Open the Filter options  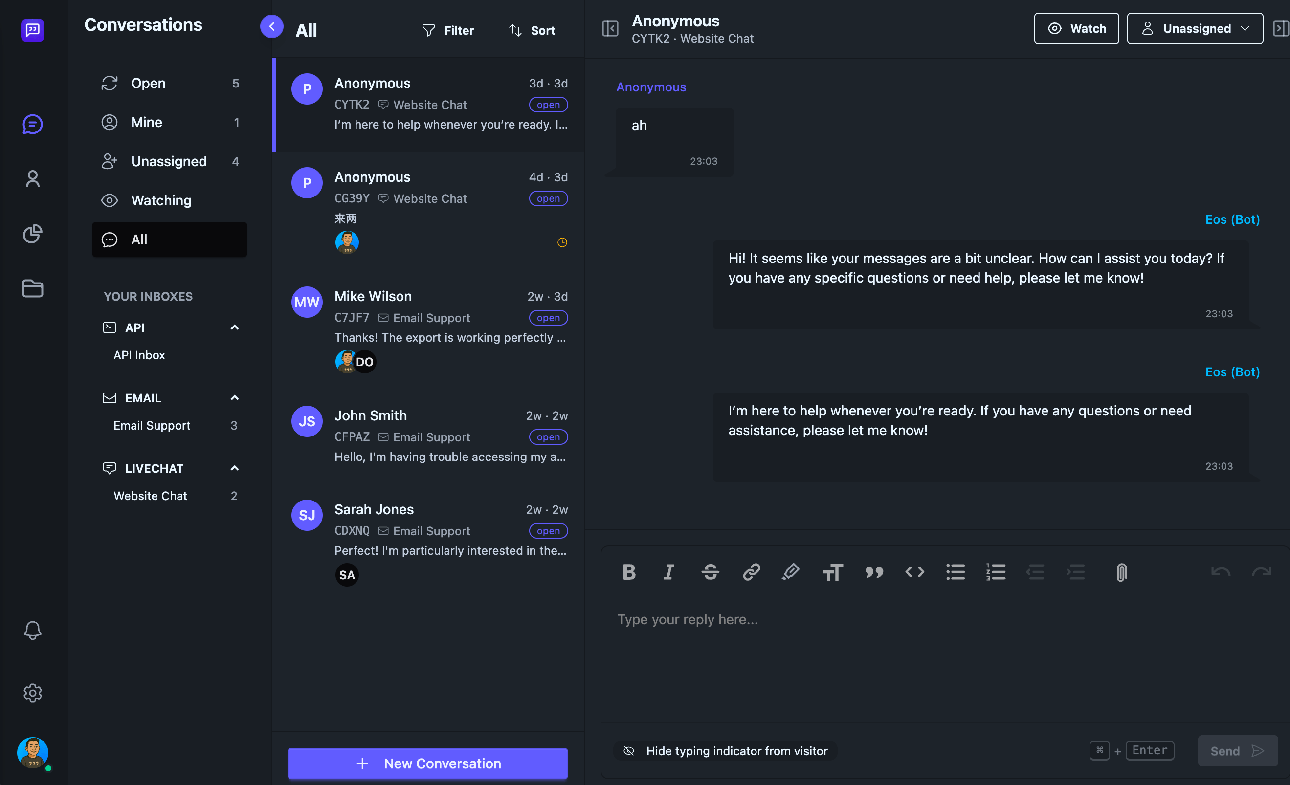[x=447, y=30]
